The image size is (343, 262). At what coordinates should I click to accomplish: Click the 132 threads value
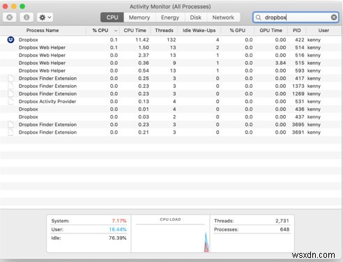click(x=171, y=40)
